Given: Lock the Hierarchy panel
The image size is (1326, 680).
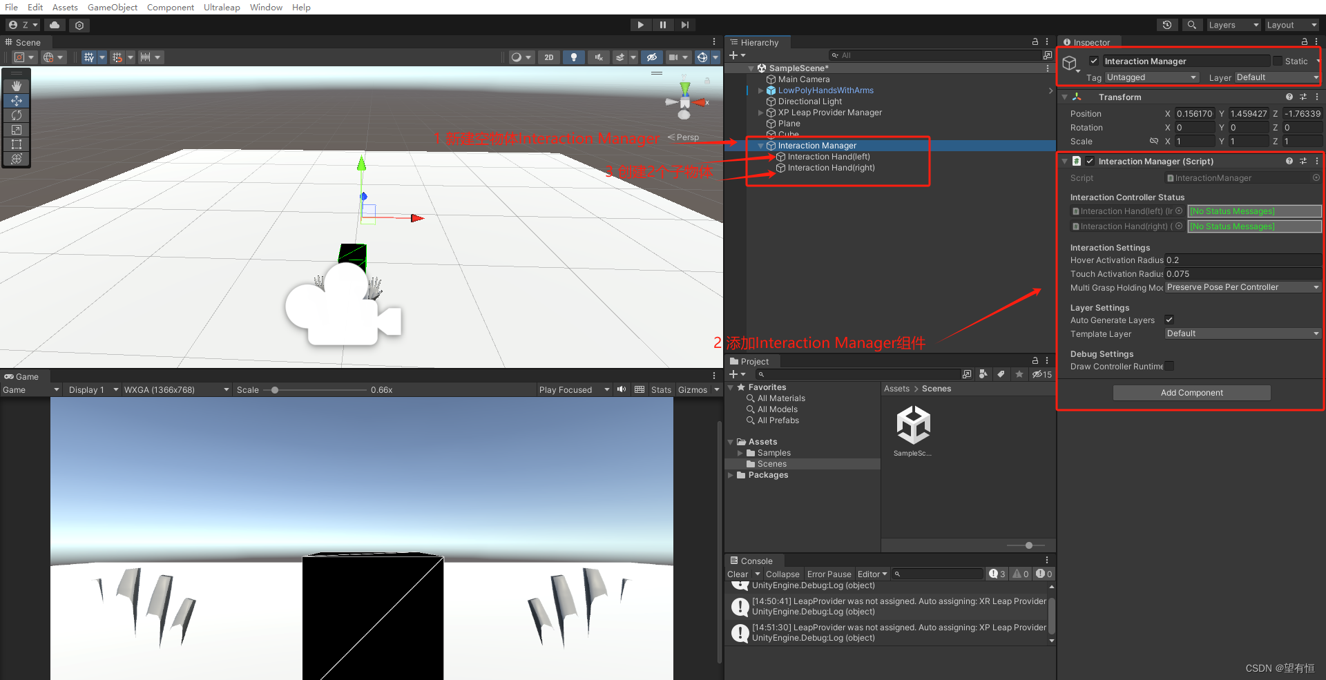Looking at the screenshot, I should pos(1035,42).
